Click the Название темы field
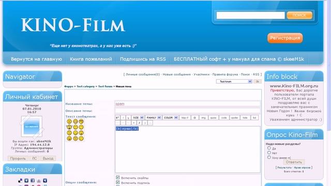Viewport: 331px width, 186px height. 188,104
